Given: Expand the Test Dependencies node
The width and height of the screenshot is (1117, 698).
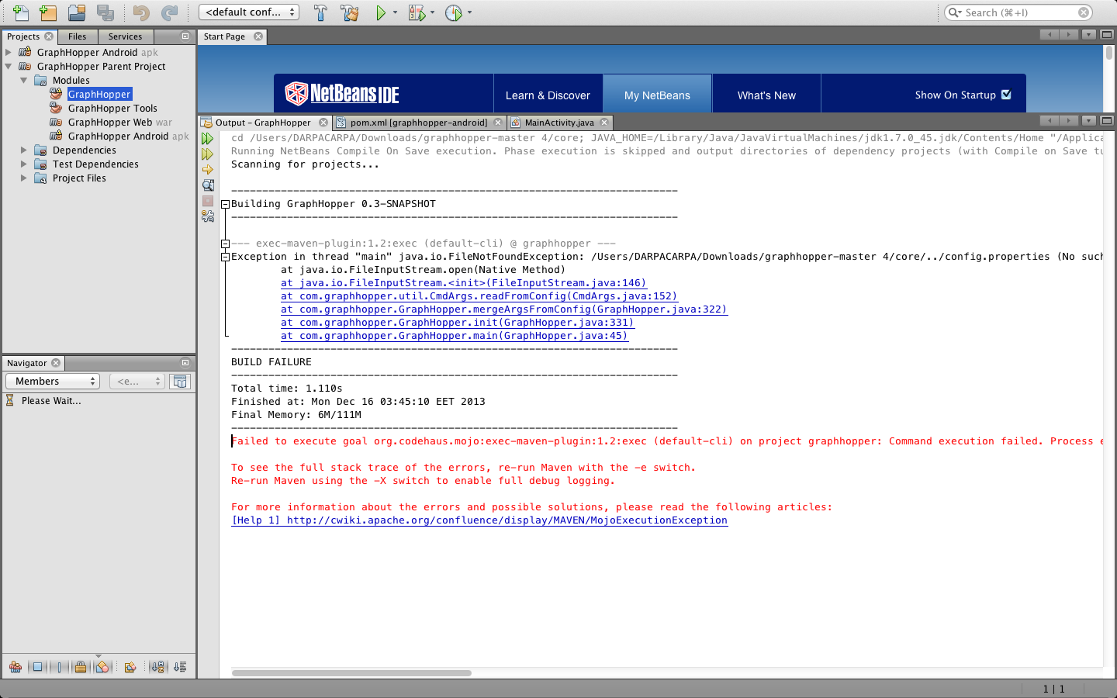Looking at the screenshot, I should (24, 164).
